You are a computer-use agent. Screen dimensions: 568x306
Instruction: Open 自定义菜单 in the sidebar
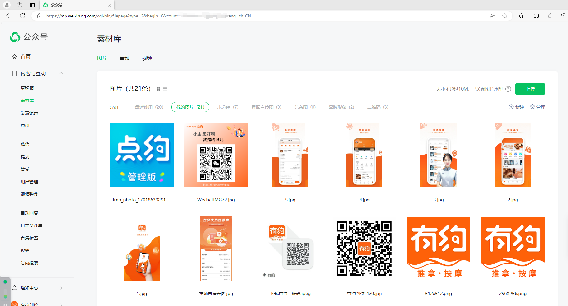(x=32, y=225)
